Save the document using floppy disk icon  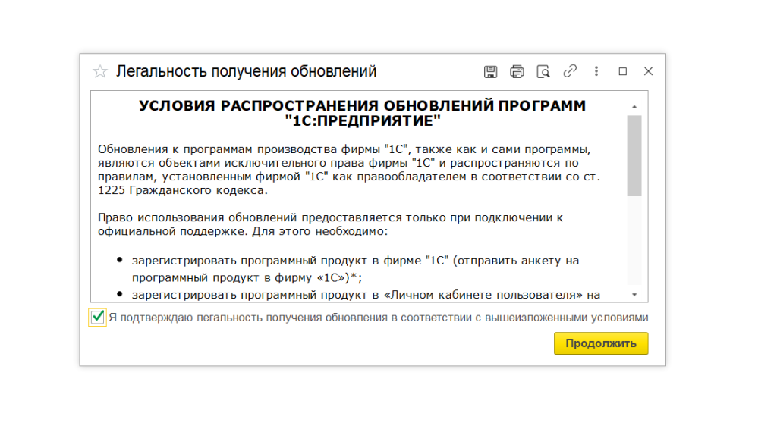491,72
